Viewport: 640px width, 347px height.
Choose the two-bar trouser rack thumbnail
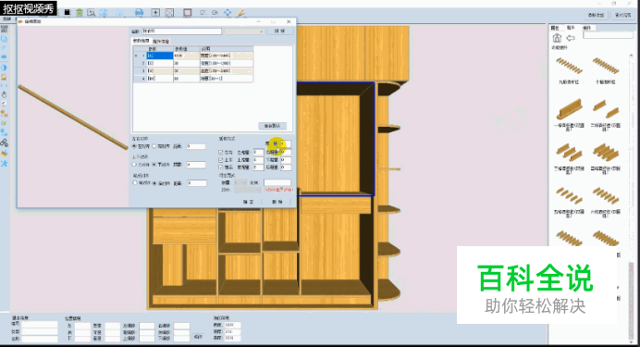pos(606,109)
